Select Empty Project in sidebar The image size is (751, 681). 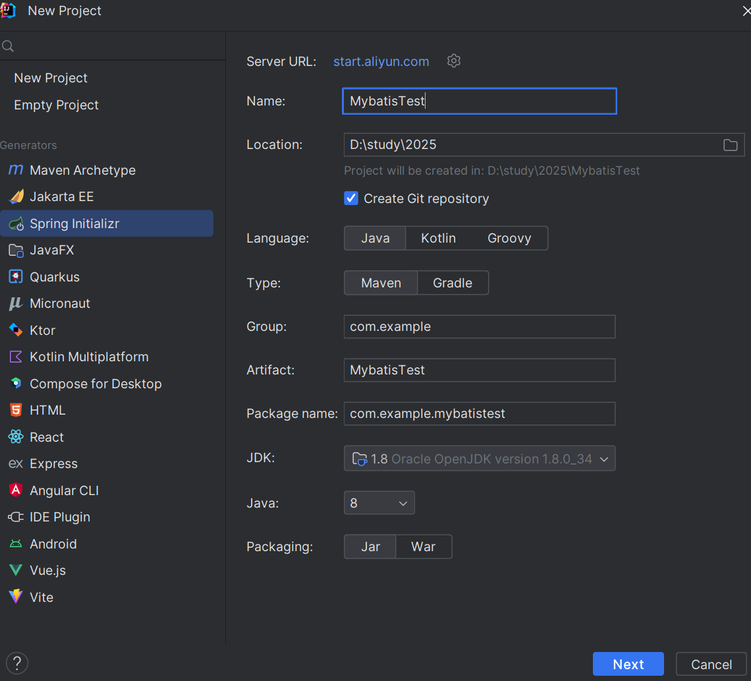click(56, 105)
